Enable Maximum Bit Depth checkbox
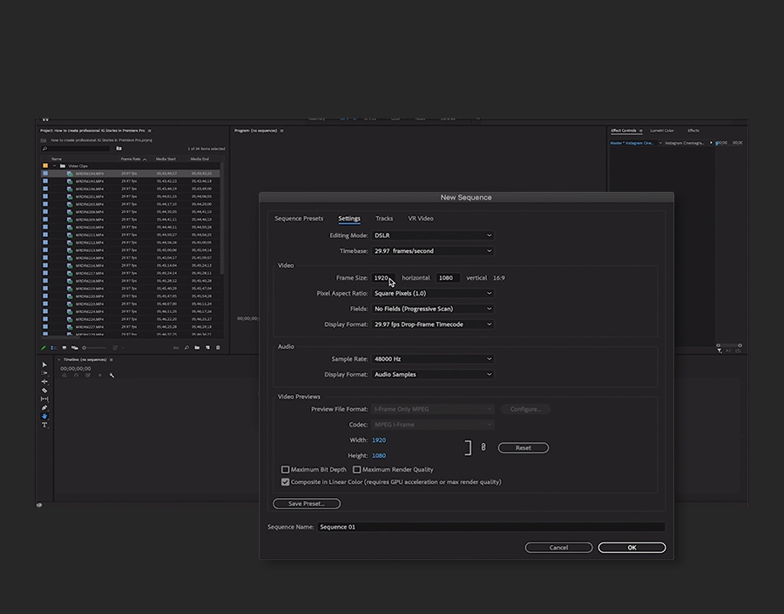Screen dimensions: 784x614 click(286, 469)
